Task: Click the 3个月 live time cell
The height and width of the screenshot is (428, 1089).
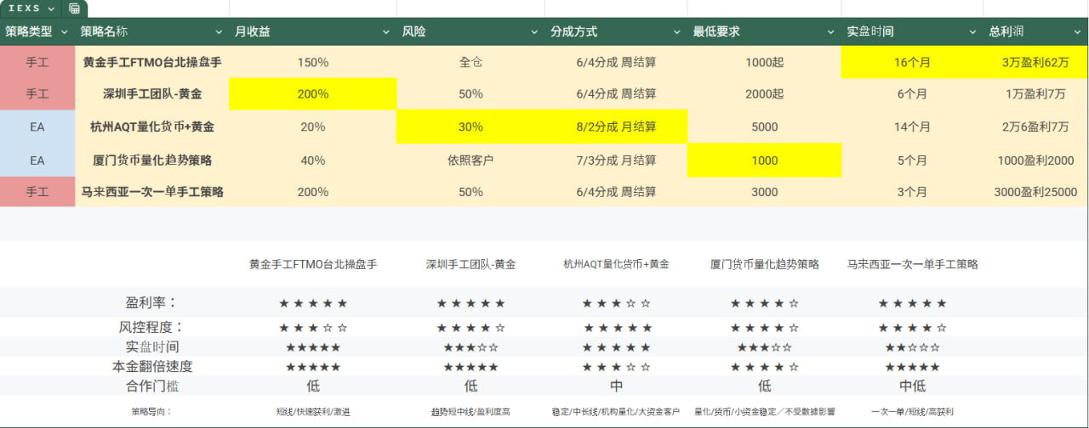Action: point(912,192)
